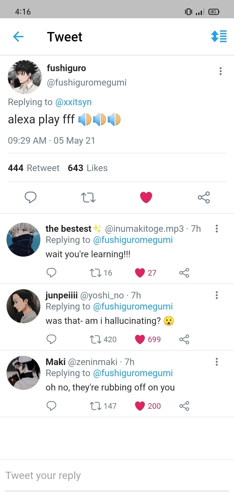234x493 pixels.
Task: Tap the back arrow in header
Action: [x=18, y=37]
